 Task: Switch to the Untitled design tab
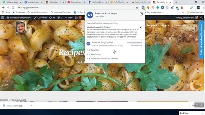point(33,2)
